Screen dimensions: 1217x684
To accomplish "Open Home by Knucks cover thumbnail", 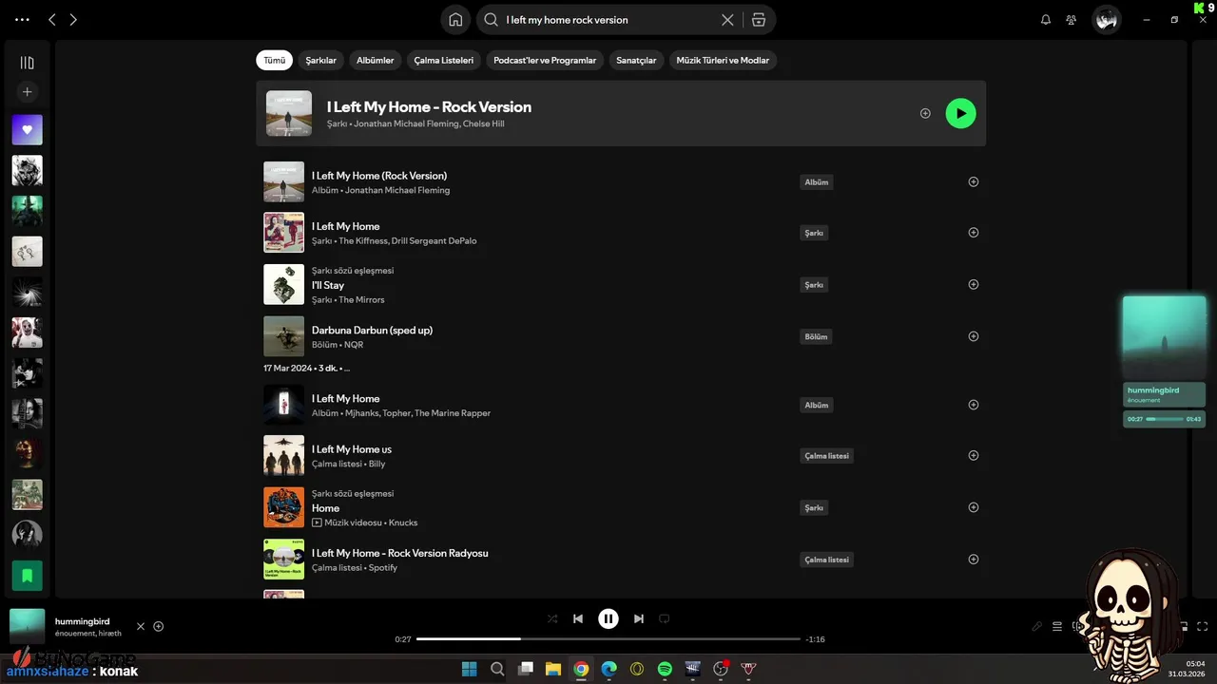I will 283,507.
